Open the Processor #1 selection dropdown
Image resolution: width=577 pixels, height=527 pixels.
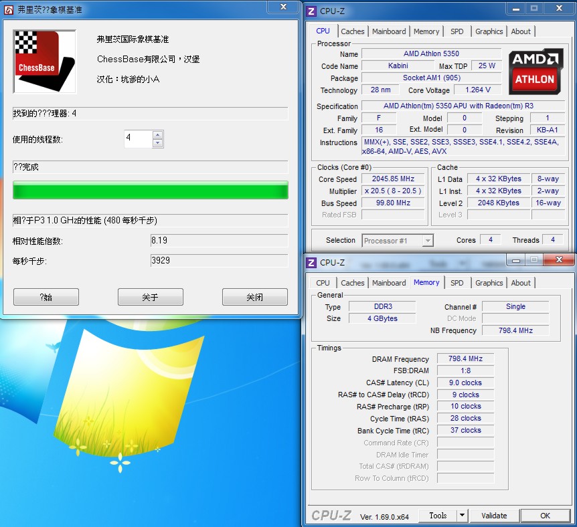(x=427, y=241)
